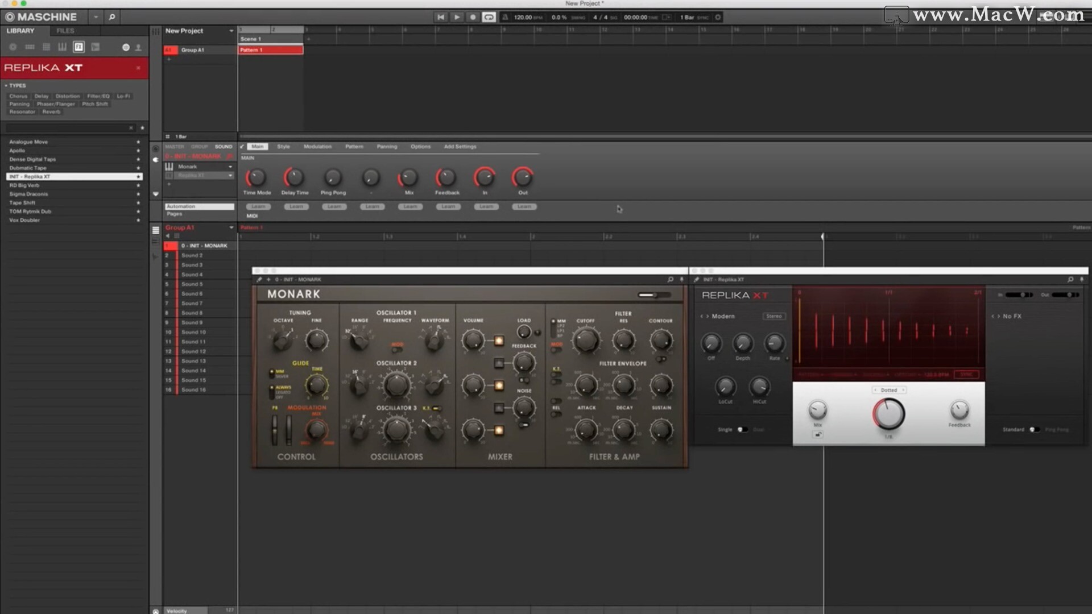Switch to factory content globe icon
Image resolution: width=1092 pixels, height=614 pixels.
tap(126, 47)
